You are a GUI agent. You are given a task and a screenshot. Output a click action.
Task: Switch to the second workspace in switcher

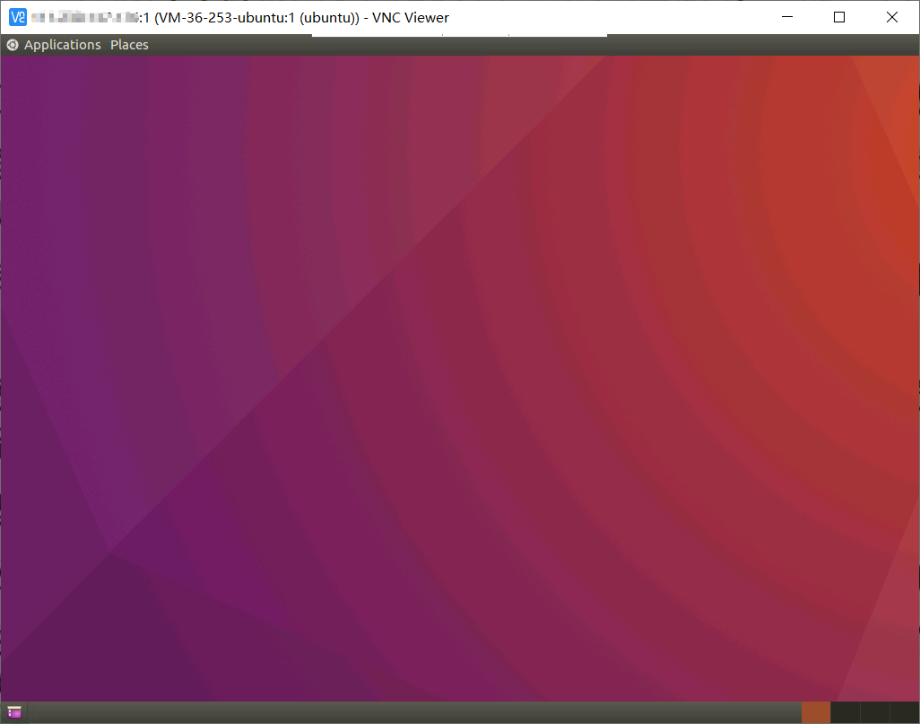[844, 712]
